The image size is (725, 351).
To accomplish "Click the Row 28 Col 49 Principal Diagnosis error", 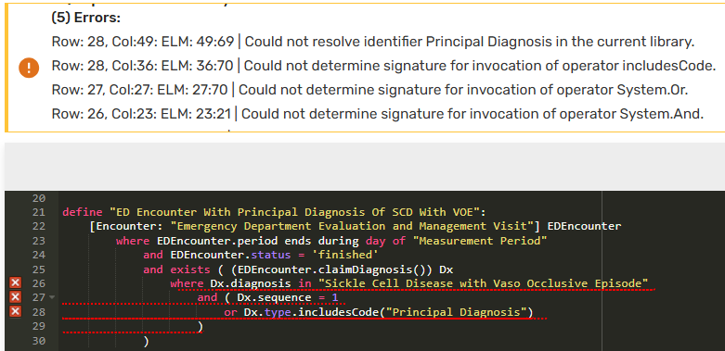I will click(373, 42).
